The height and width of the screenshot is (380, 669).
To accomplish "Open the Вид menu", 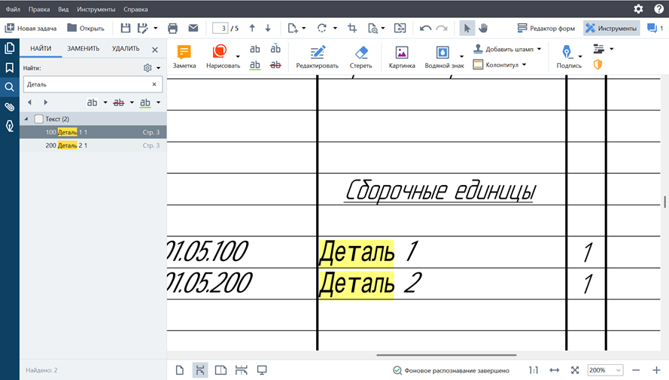I will (63, 9).
